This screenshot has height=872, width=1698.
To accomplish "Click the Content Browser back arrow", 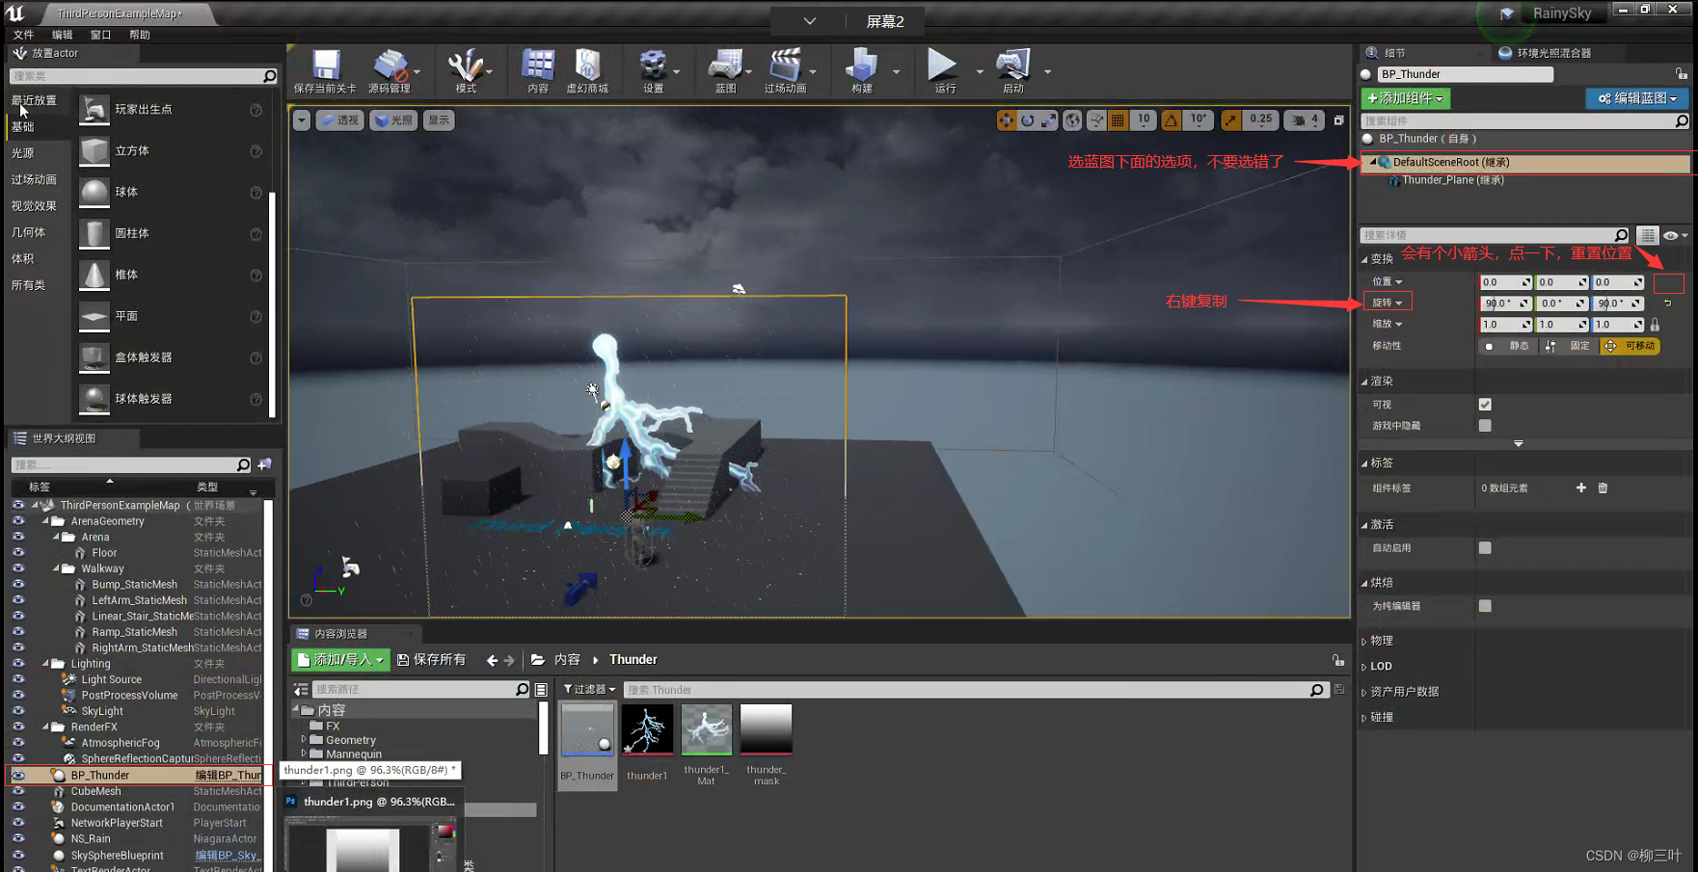I will (493, 660).
